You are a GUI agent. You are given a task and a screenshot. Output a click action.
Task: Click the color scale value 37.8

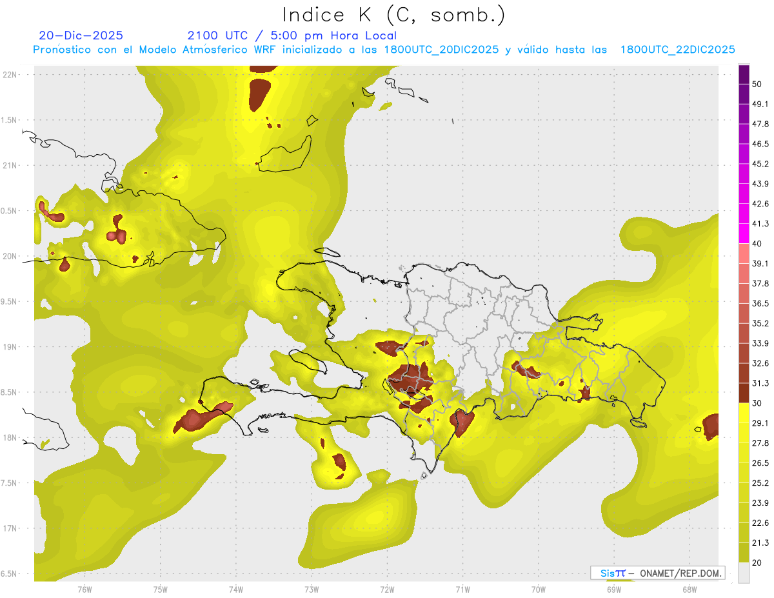coord(760,283)
